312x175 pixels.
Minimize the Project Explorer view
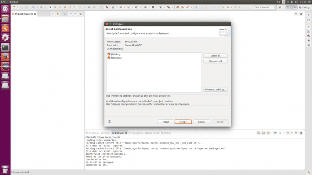point(76,14)
